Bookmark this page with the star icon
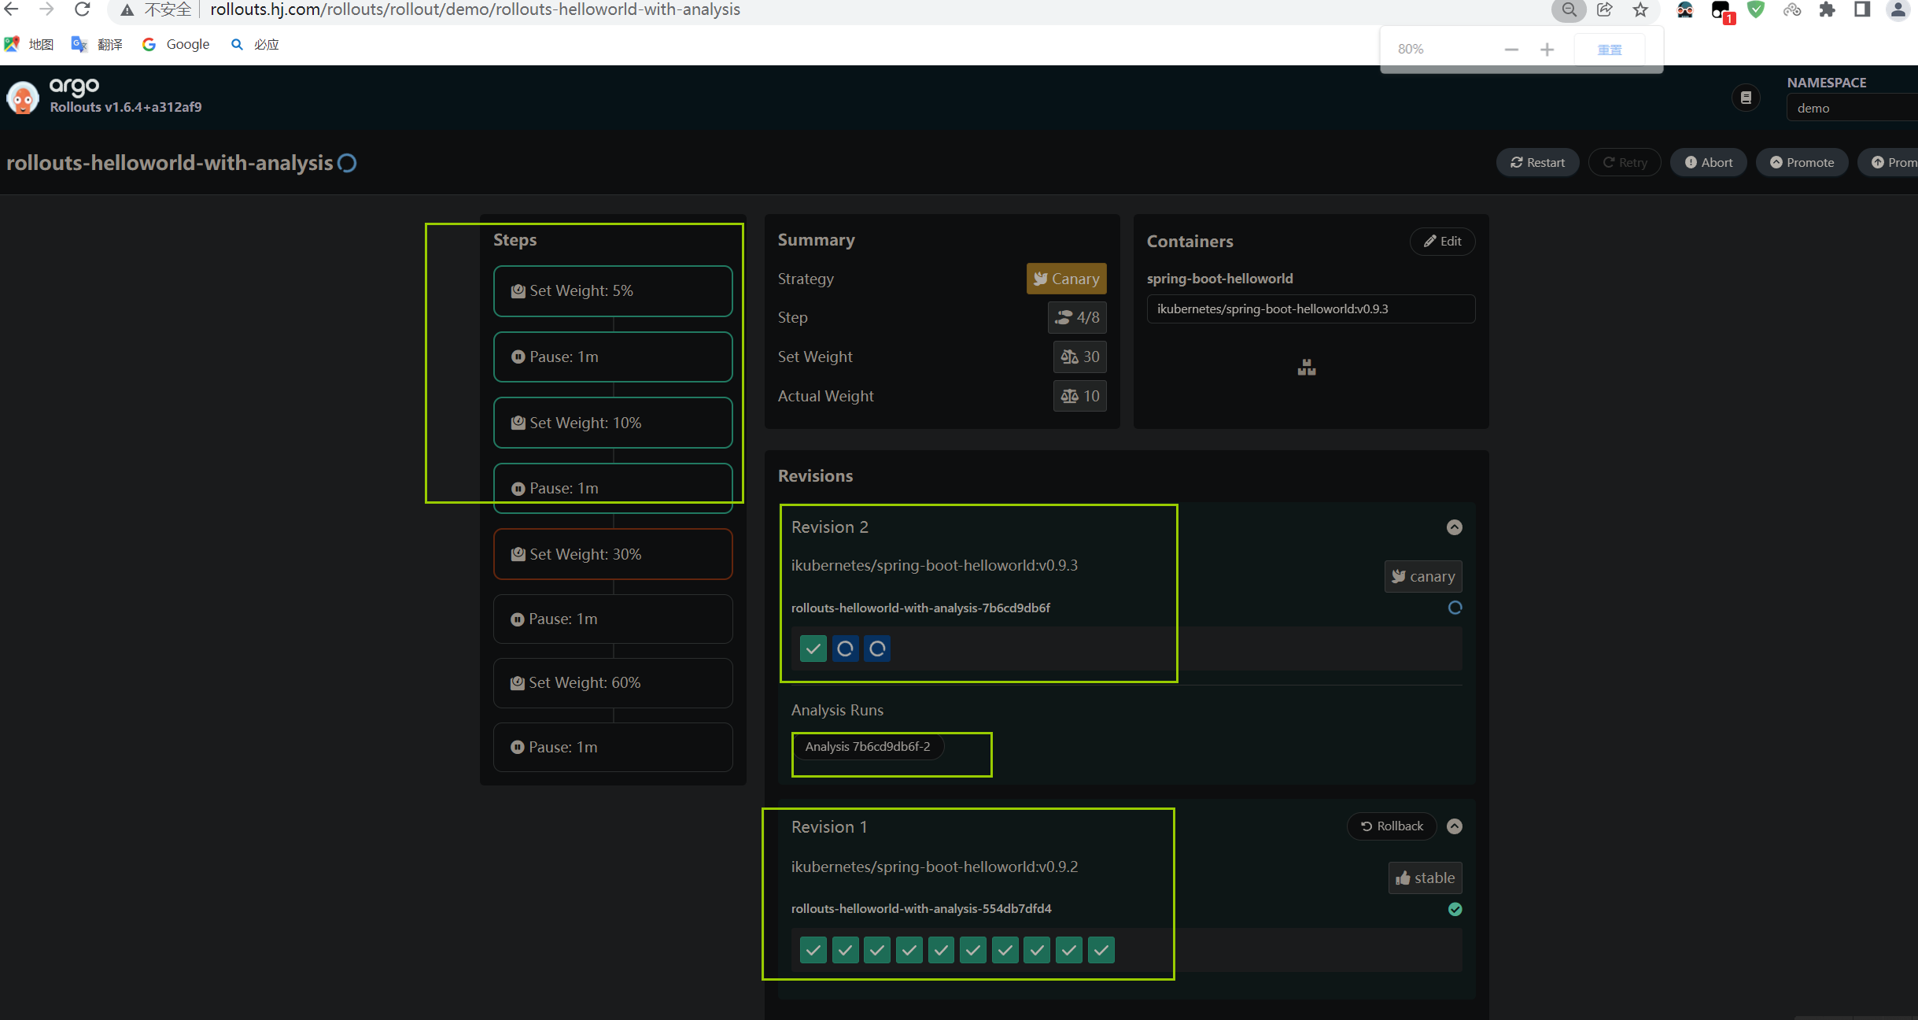This screenshot has width=1918, height=1020. point(1640,9)
